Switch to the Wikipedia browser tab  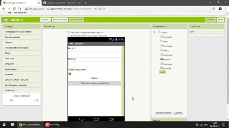(61, 3)
